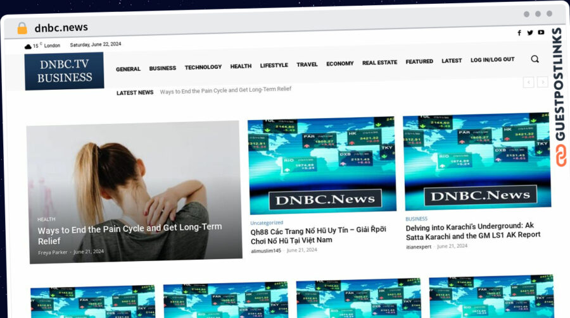Open the Lifestyle menu item
The height and width of the screenshot is (318, 570).
[274, 65]
